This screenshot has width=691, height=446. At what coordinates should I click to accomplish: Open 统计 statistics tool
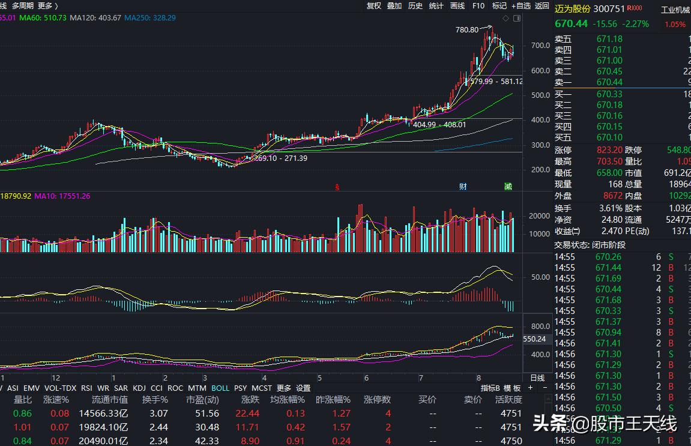coord(436,6)
